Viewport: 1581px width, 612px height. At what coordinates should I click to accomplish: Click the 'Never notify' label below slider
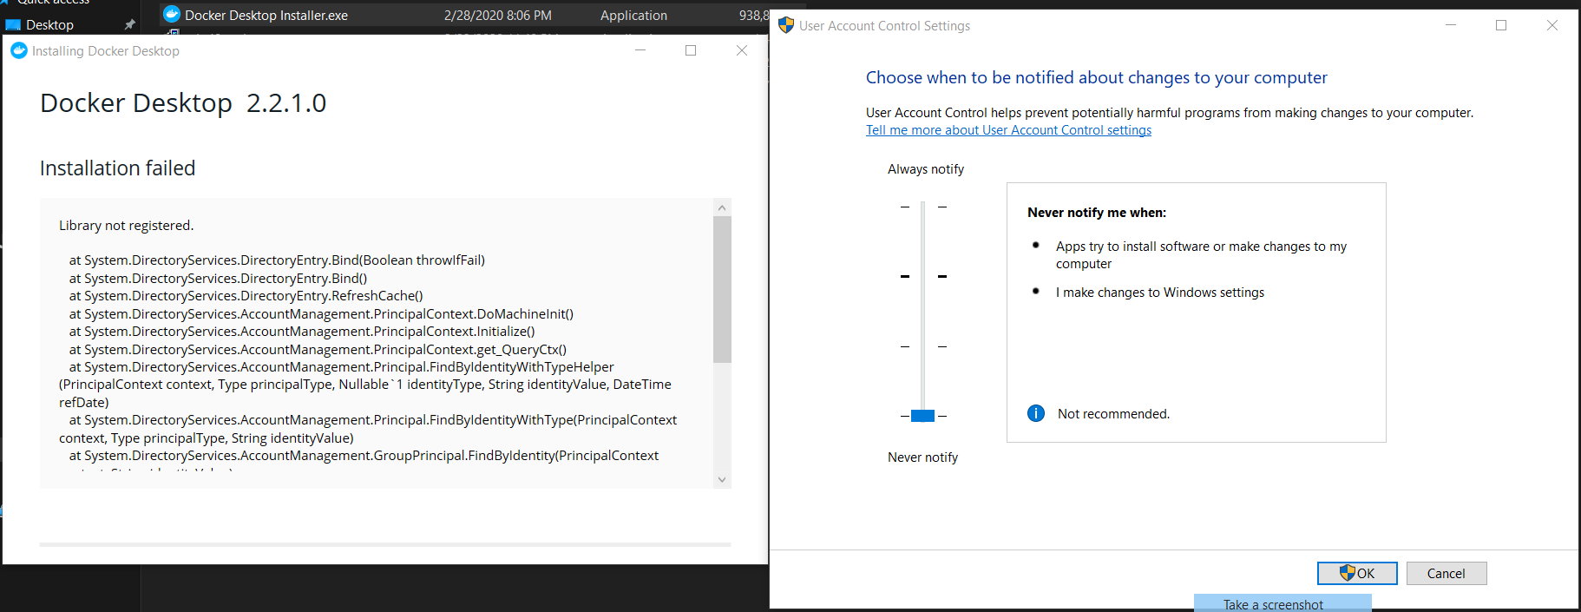click(x=922, y=457)
